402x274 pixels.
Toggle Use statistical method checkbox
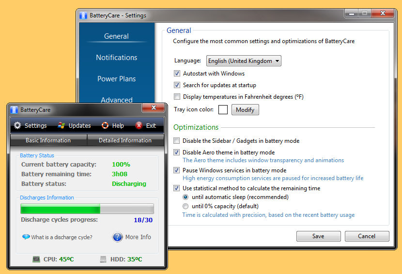(x=176, y=188)
